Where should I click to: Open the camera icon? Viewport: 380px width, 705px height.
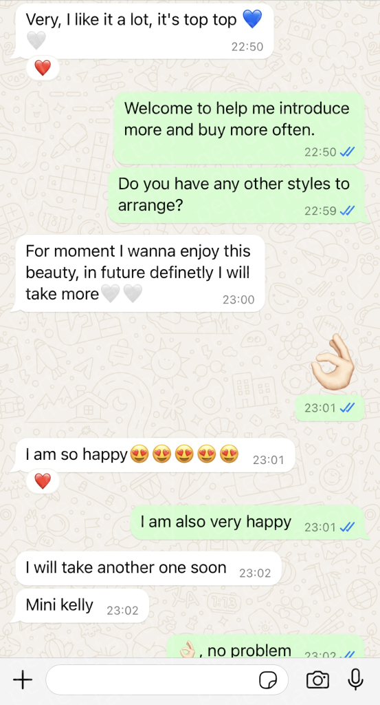coord(317,680)
